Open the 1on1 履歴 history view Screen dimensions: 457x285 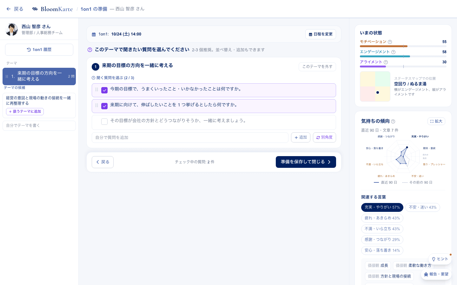[39, 50]
